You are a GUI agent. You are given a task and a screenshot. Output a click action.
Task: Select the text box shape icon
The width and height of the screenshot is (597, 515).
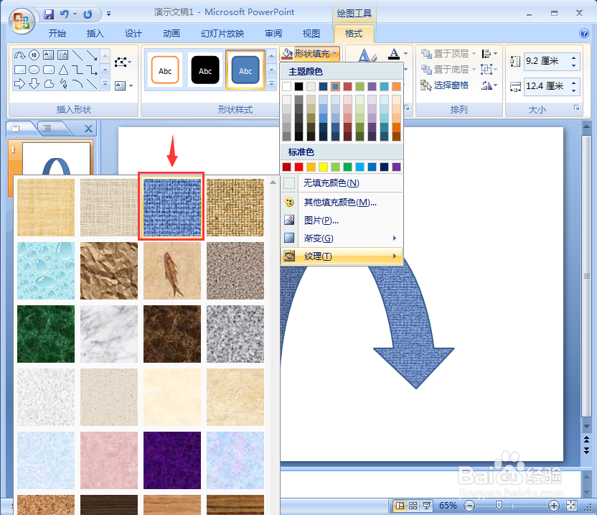tap(48, 55)
